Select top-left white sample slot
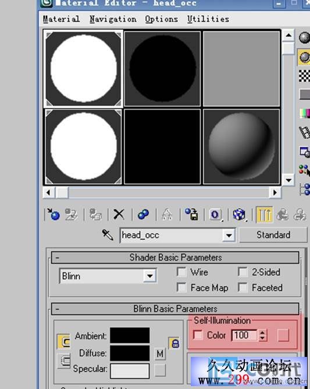Screen dimensions: 310x389 [83, 69]
